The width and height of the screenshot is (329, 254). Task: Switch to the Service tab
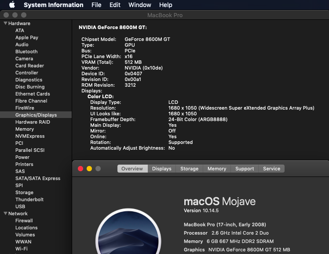(x=271, y=169)
